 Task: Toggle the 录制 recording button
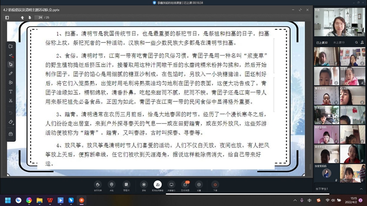point(144,186)
